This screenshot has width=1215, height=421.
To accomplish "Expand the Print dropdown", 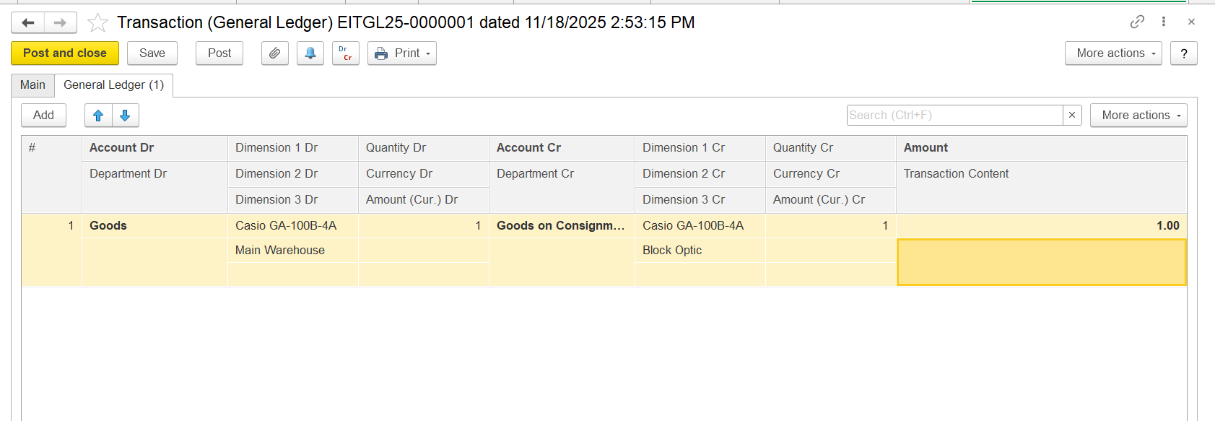I will (x=402, y=53).
